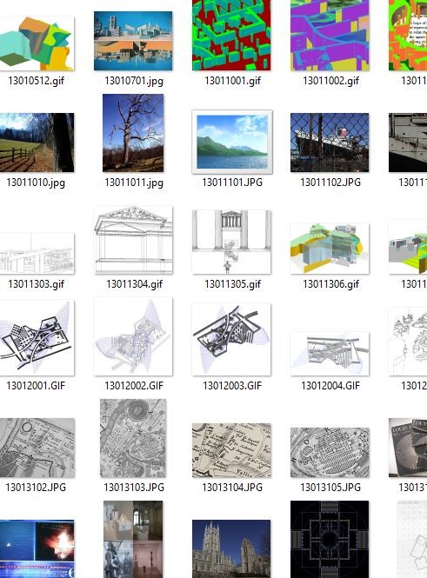427x578 pixels.
Task: Click the 13012001.GIF plan thumbnail
Action: coord(37,337)
